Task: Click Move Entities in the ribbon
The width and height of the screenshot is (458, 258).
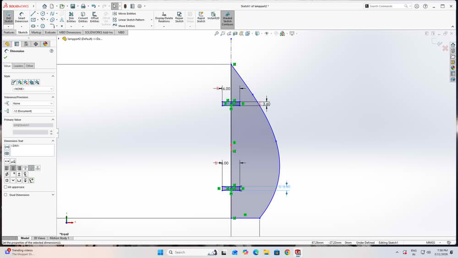Action: pyautogui.click(x=124, y=26)
